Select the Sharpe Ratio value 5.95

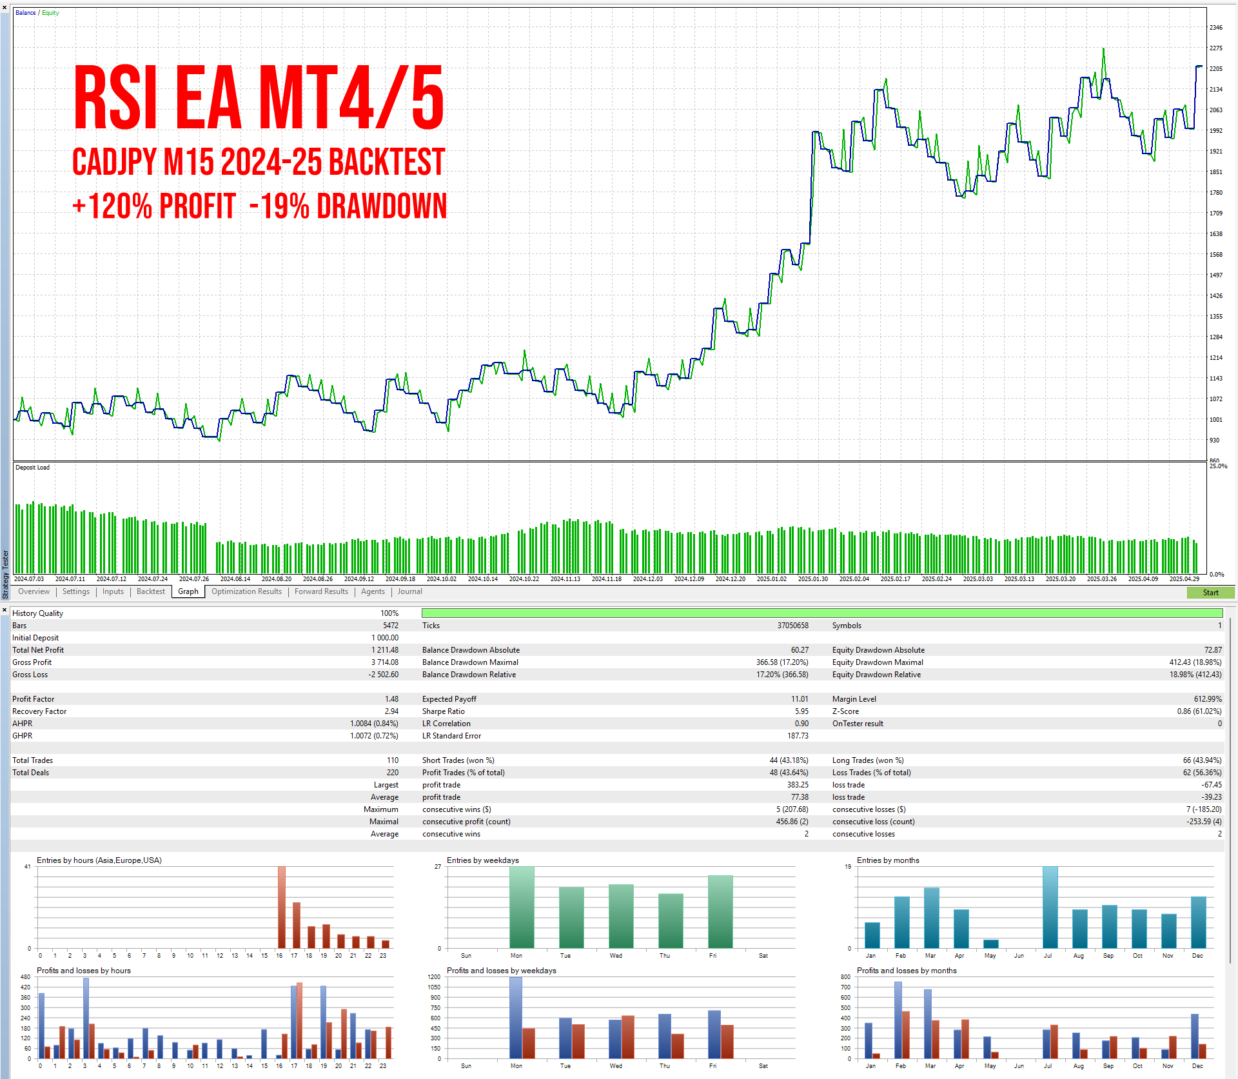click(801, 711)
